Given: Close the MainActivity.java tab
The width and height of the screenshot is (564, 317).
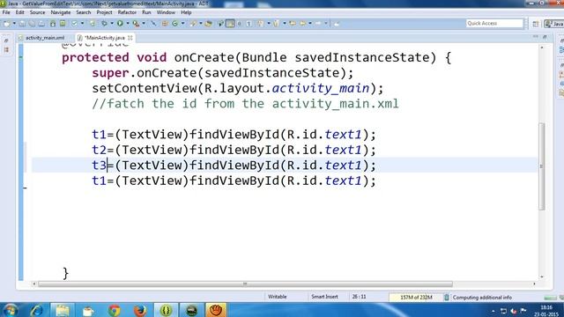Looking at the screenshot, I should click(130, 38).
